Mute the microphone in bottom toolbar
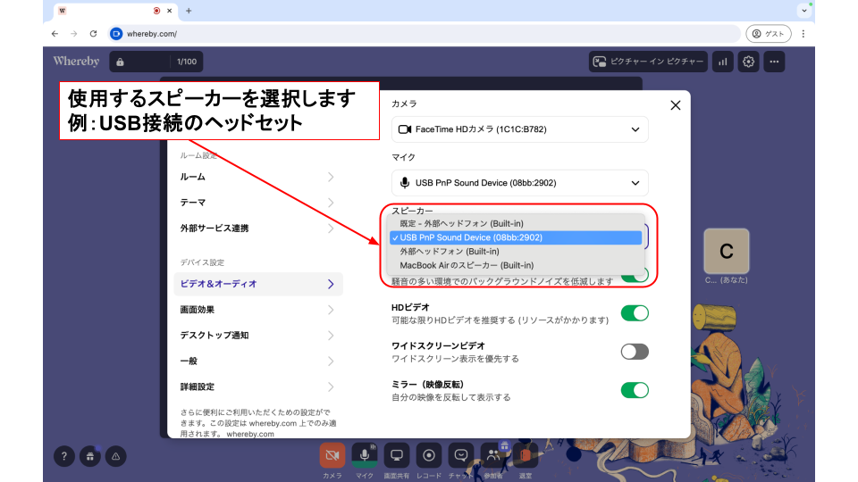The width and height of the screenshot is (858, 482). click(364, 455)
